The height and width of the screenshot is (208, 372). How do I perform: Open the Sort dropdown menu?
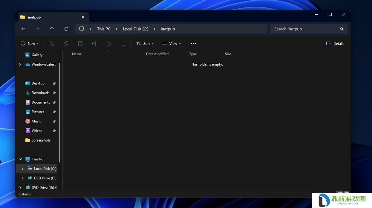145,43
